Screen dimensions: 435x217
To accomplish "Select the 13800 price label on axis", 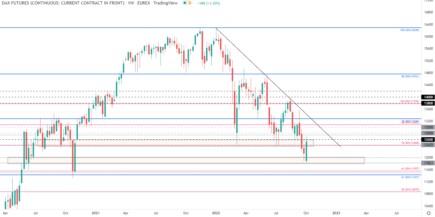I will [x=428, y=103].
